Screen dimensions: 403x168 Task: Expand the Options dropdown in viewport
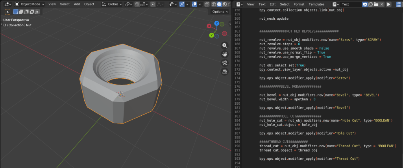point(220,12)
